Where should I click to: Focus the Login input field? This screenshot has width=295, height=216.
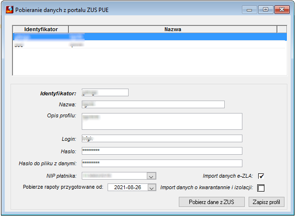coord(162,138)
